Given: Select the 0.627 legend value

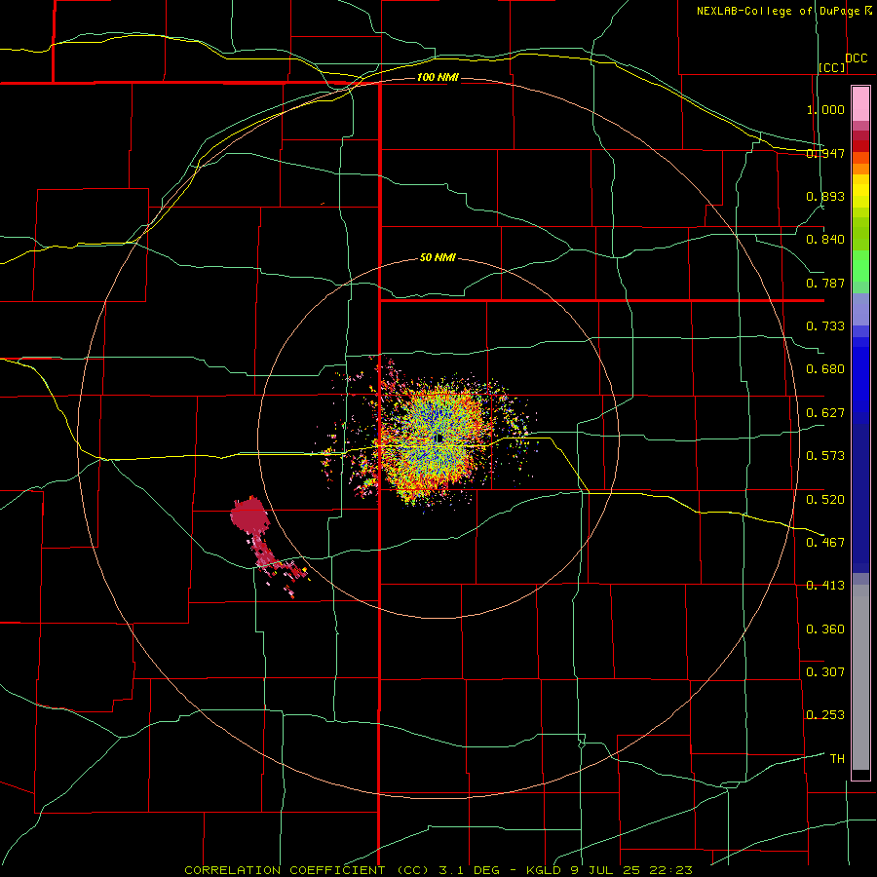Looking at the screenshot, I should tap(825, 413).
